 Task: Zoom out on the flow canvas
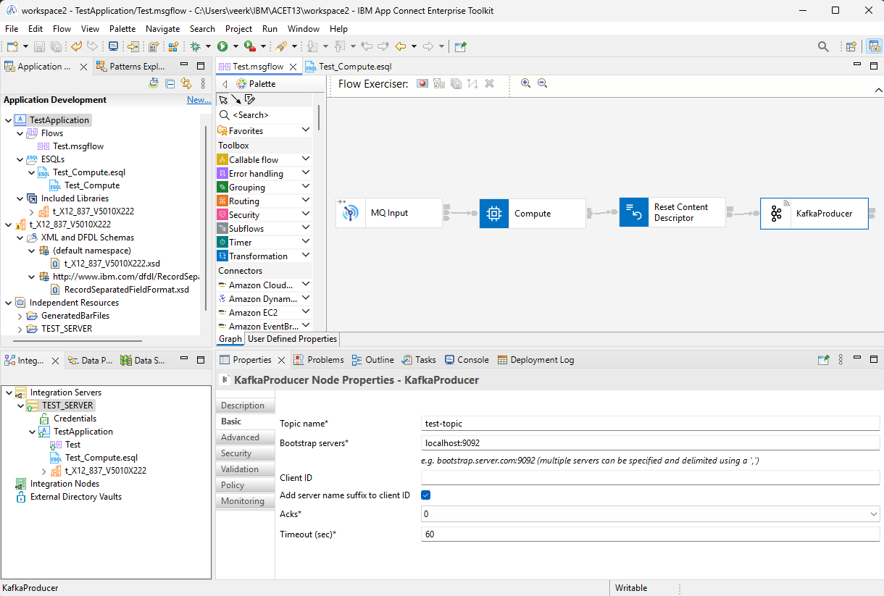[x=542, y=84]
